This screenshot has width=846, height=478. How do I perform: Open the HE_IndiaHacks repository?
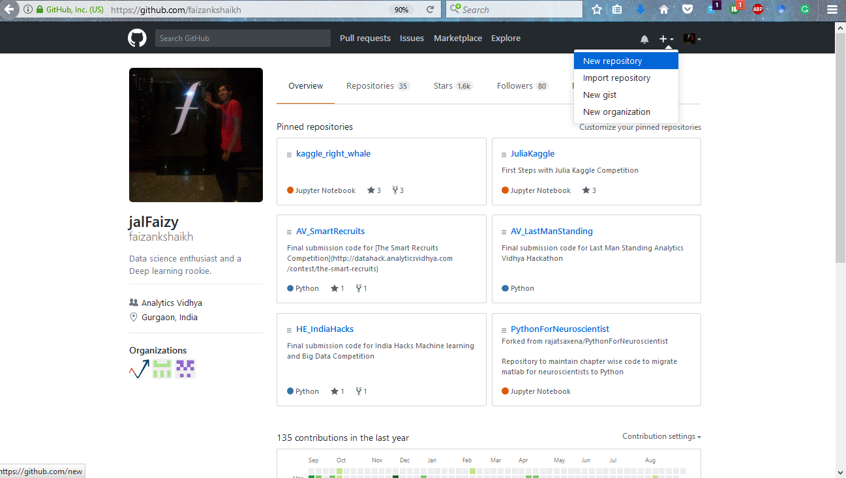[x=325, y=329]
